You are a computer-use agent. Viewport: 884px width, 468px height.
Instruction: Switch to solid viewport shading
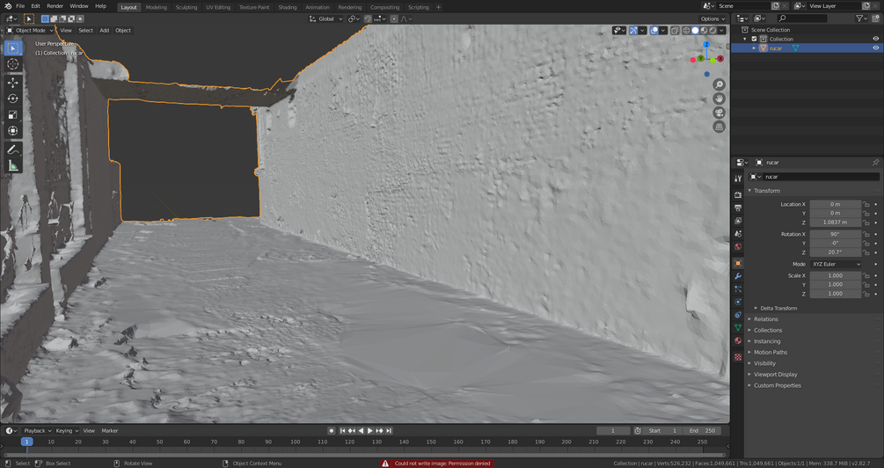695,31
